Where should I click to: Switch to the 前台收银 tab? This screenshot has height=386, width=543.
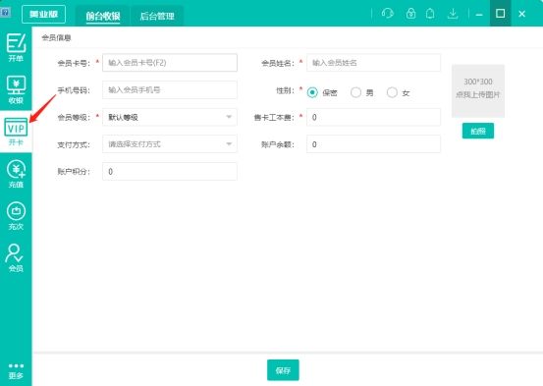103,16
